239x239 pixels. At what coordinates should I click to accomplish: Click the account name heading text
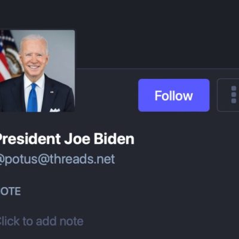click(66, 139)
